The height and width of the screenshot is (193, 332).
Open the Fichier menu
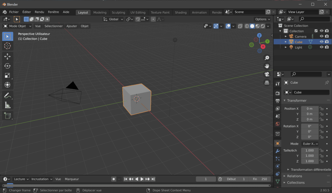point(14,12)
